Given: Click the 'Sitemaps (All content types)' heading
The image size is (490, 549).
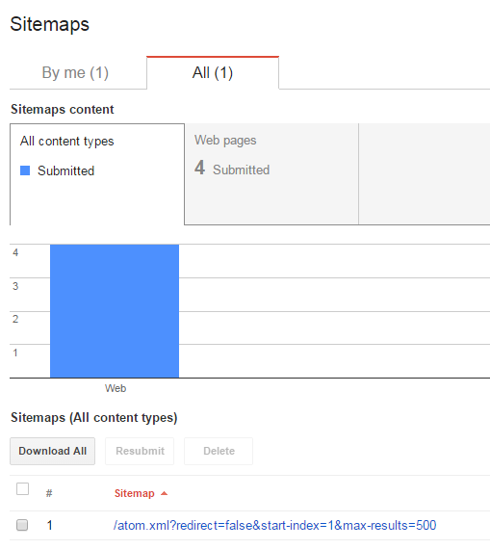Looking at the screenshot, I should point(93,418).
